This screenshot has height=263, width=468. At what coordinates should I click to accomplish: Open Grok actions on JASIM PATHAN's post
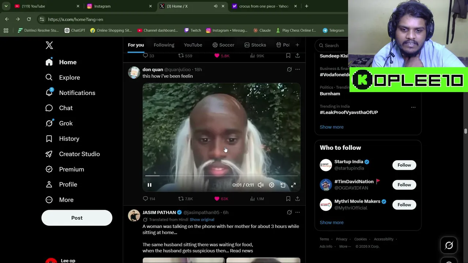289,212
